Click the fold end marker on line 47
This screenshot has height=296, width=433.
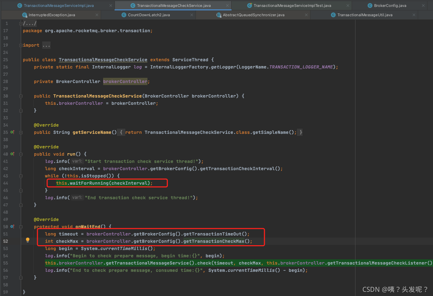(x=21, y=205)
